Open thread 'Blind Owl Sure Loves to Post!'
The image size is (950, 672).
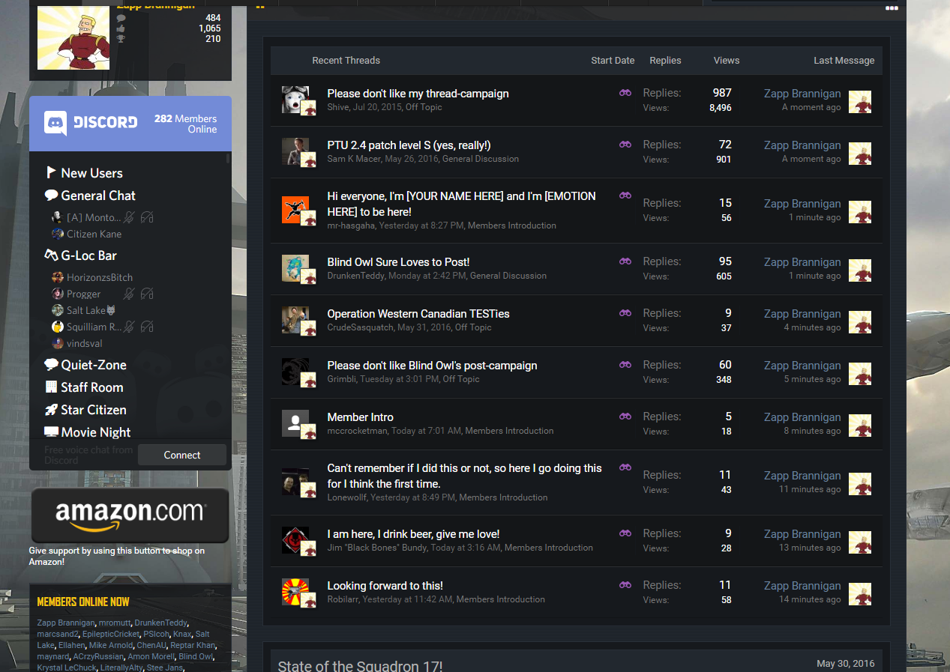[398, 262]
